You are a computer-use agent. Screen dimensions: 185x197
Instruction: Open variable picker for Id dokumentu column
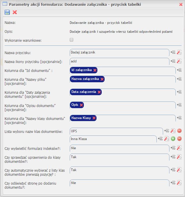[179, 70]
